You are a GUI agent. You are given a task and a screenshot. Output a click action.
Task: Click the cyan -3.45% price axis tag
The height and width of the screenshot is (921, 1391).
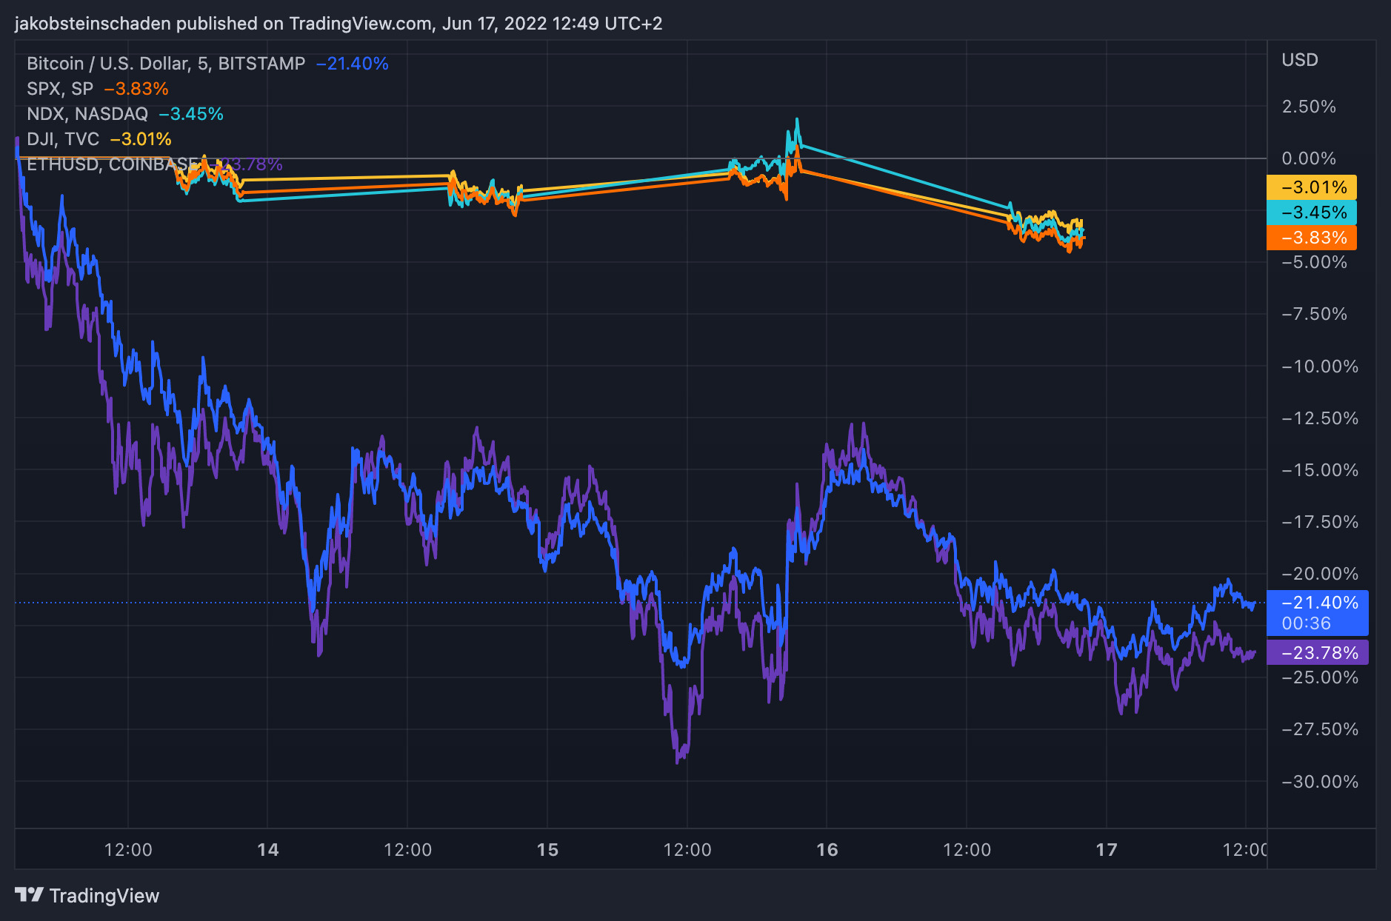tap(1312, 212)
